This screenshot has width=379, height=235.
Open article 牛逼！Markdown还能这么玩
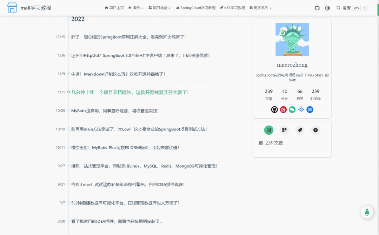(118, 74)
